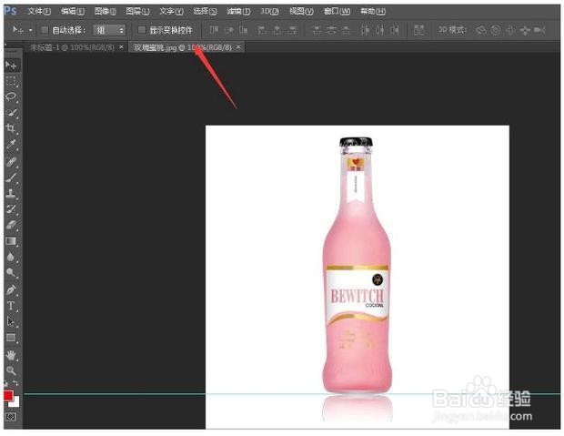This screenshot has width=564, height=436.
Task: Open the 文件 menu
Action: point(39,12)
